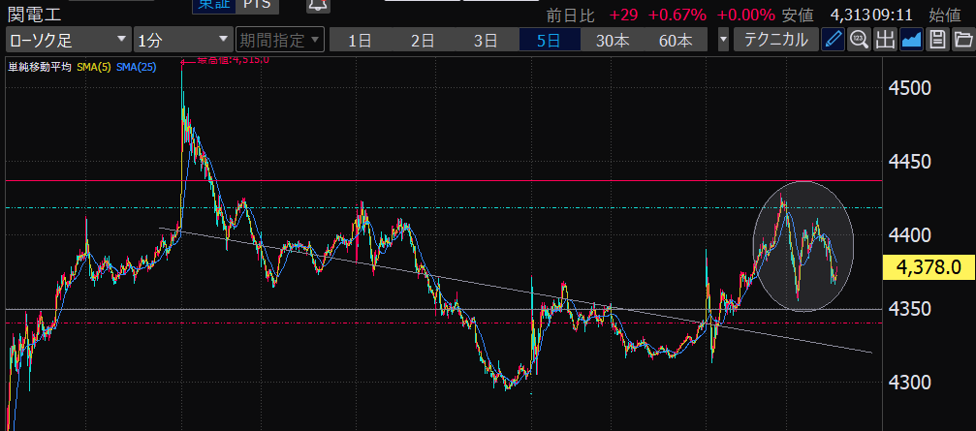Open the 1分 interval dropdown
The height and width of the screenshot is (431, 976).
click(181, 40)
